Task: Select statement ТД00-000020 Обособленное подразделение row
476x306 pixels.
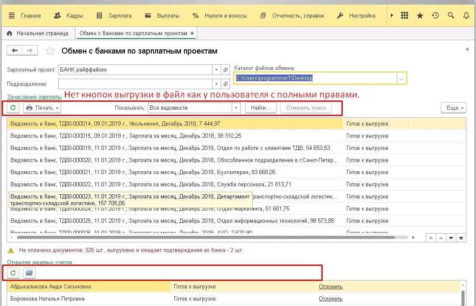Action: 236,160
